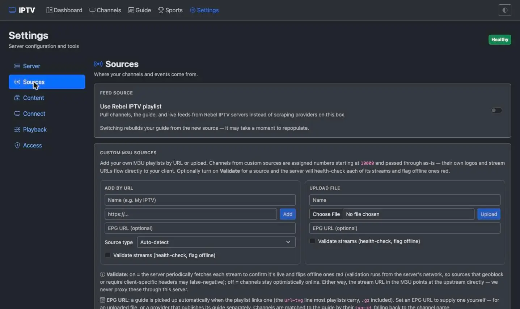Screen dimensions: 520x309
Task: Focus the https:// playlist URL field
Action: [191, 214]
